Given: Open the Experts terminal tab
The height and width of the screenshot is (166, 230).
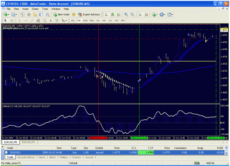Looking at the screenshot, I should pos(77,157).
